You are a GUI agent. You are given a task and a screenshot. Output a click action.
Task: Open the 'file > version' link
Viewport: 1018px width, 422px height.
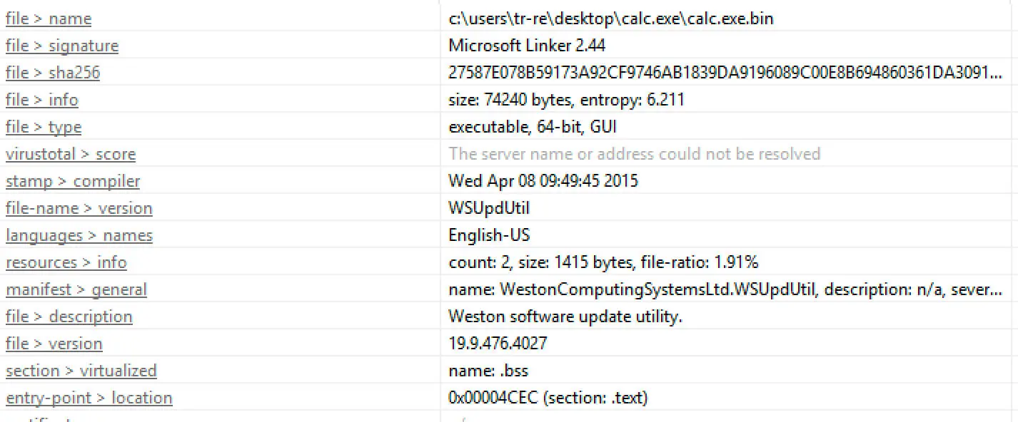click(54, 344)
